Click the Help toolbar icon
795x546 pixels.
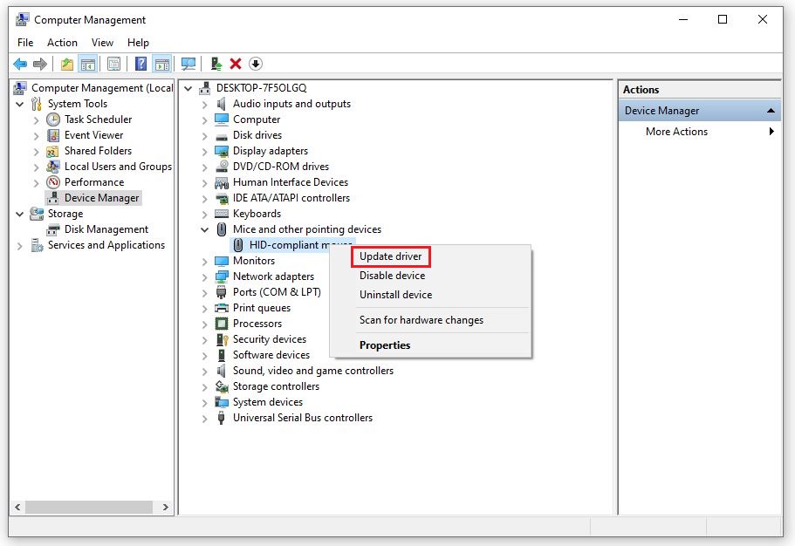140,63
